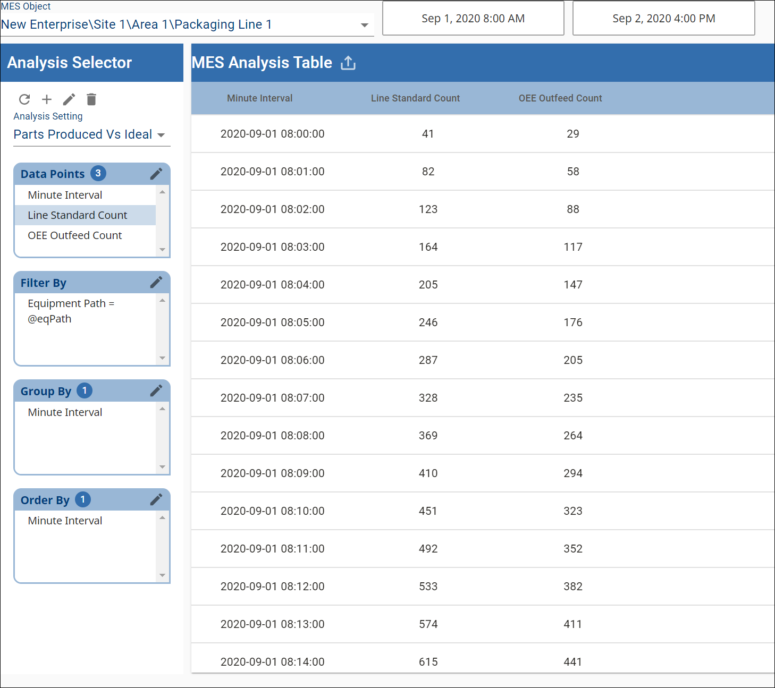Edit the Filter By conditions
The height and width of the screenshot is (688, 775).
(156, 283)
